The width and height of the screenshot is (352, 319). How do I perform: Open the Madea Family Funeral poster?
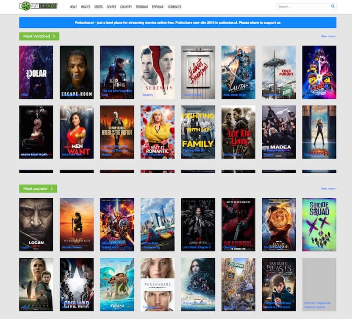(x=279, y=132)
